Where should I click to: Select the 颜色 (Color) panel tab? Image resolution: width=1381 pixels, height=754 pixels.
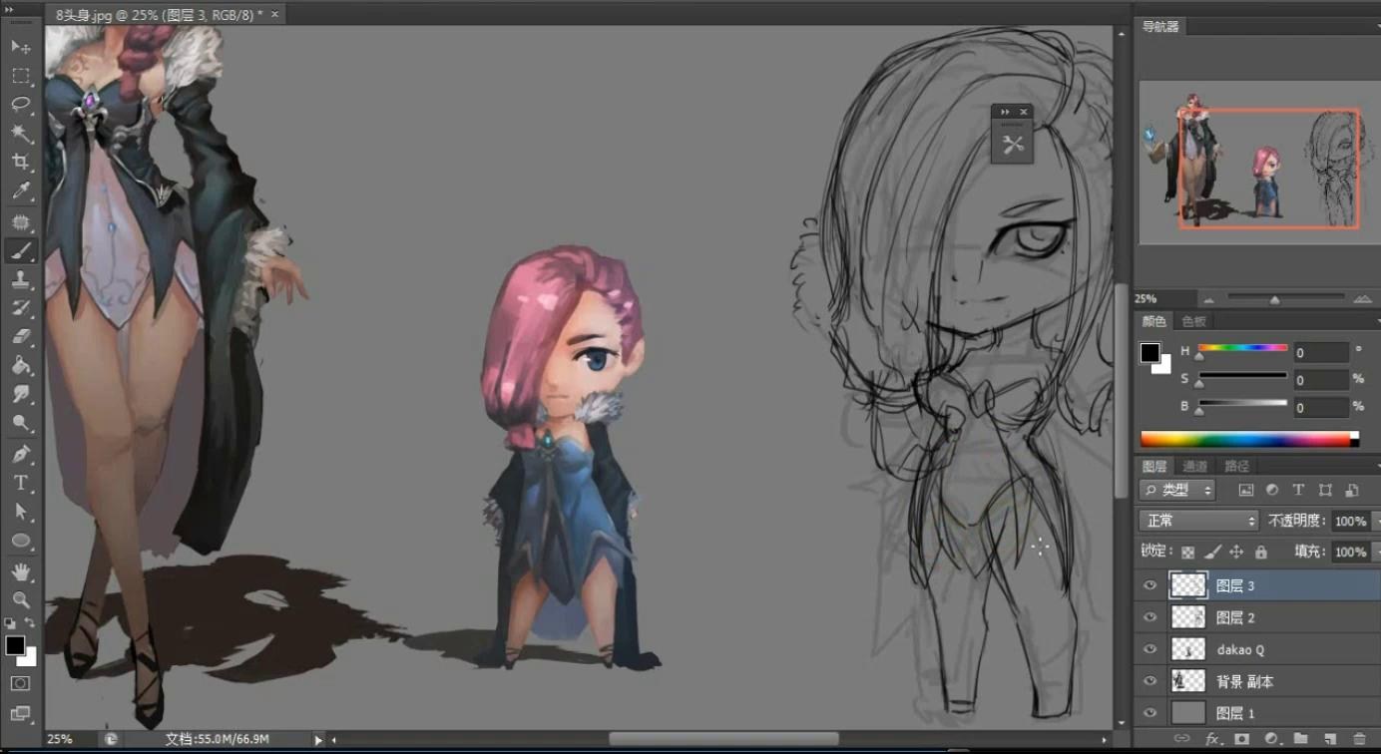click(1154, 321)
